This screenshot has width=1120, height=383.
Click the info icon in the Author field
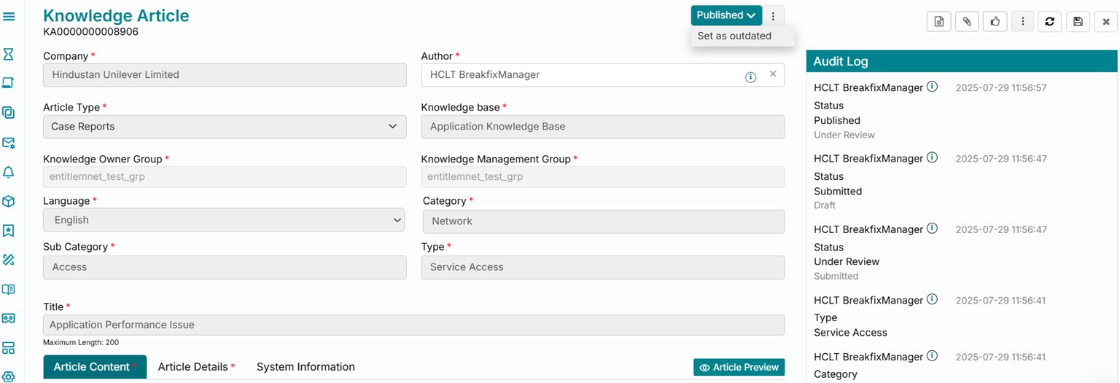pyautogui.click(x=750, y=76)
